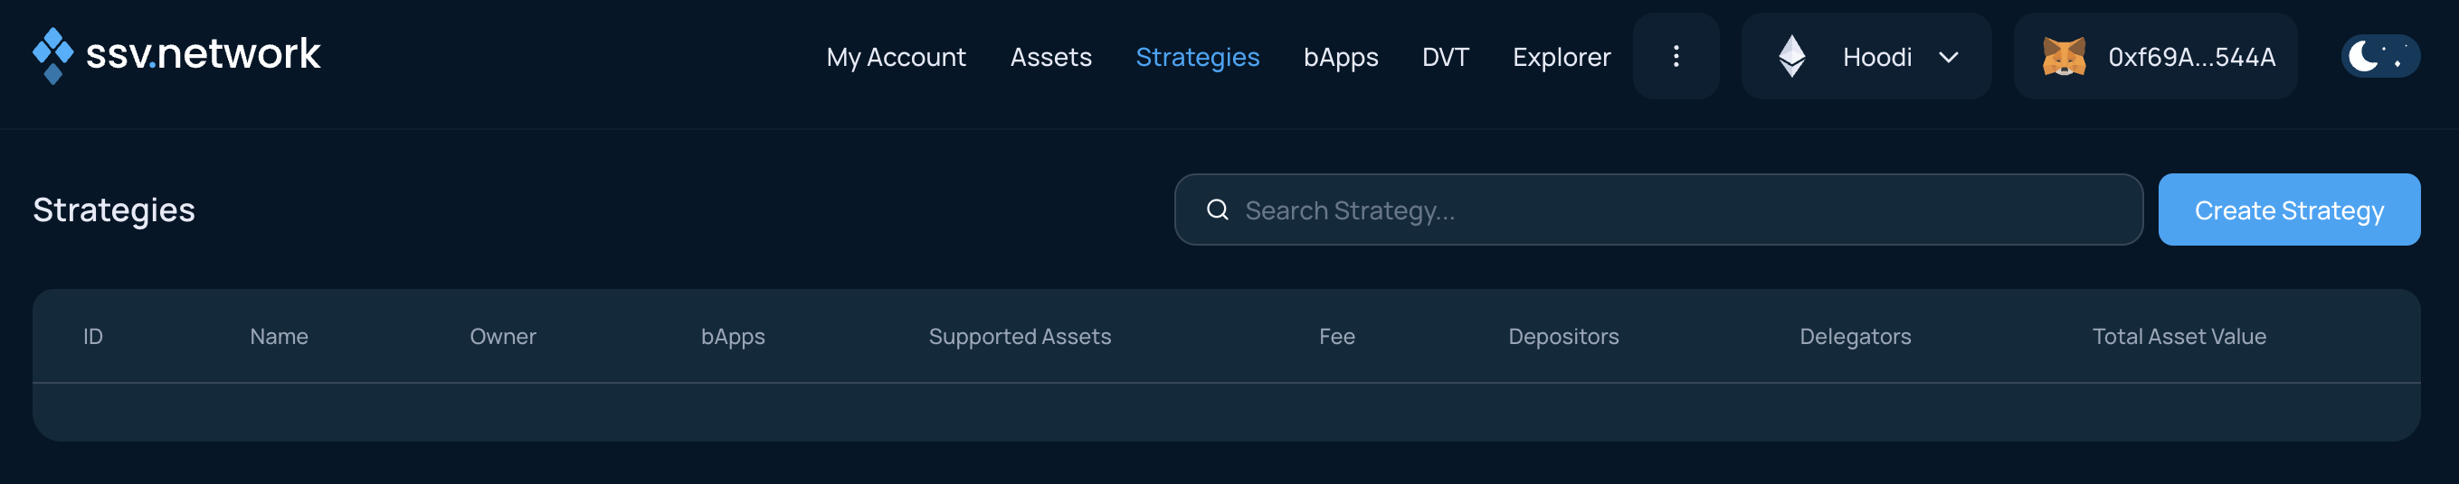Open the three-dot more options menu
This screenshot has height=484, width=2459.
click(1676, 56)
